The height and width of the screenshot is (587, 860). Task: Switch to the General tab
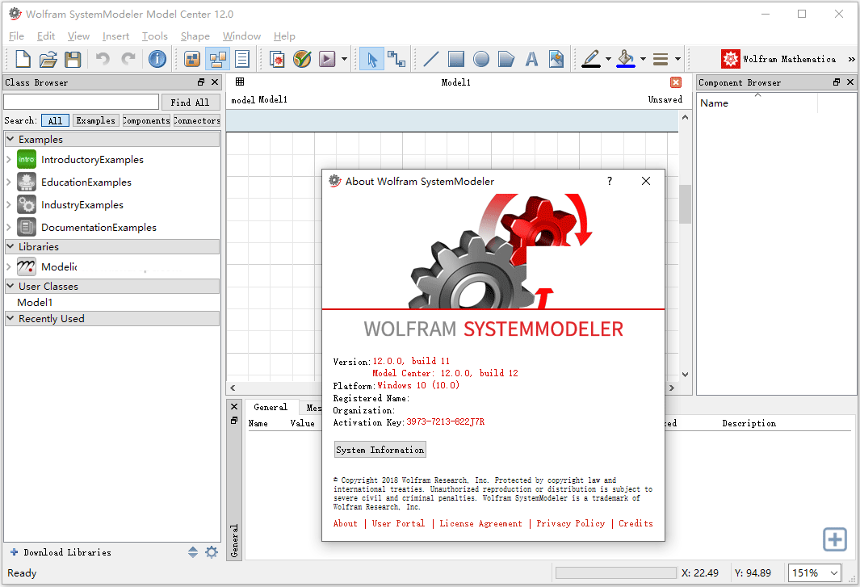tap(271, 407)
